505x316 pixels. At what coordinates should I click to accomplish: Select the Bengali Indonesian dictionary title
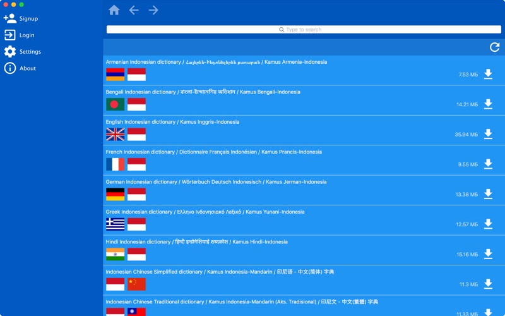pos(203,92)
